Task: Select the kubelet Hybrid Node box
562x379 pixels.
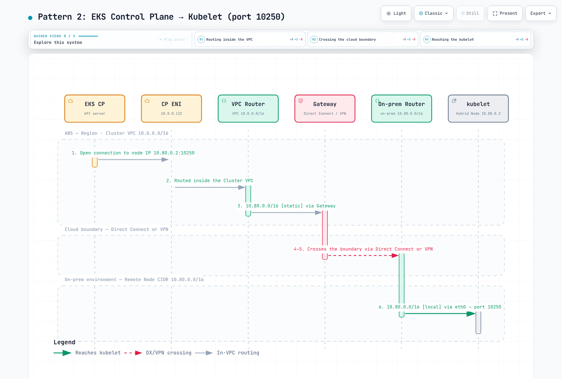Action: pyautogui.click(x=478, y=108)
